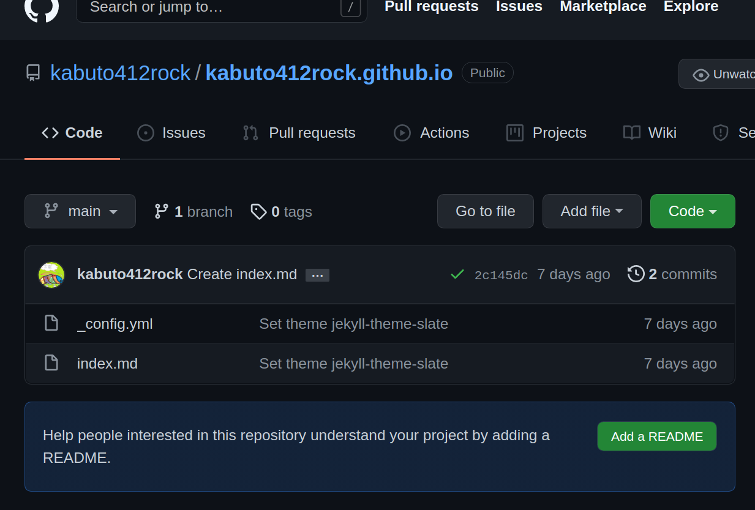Expand the Add file dropdown
The height and width of the screenshot is (510, 755).
coord(592,211)
